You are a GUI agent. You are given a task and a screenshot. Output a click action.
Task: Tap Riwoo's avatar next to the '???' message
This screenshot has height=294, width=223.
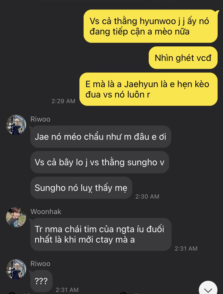point(16,269)
